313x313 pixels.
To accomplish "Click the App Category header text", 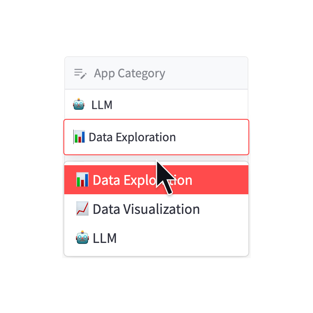I will [x=130, y=73].
